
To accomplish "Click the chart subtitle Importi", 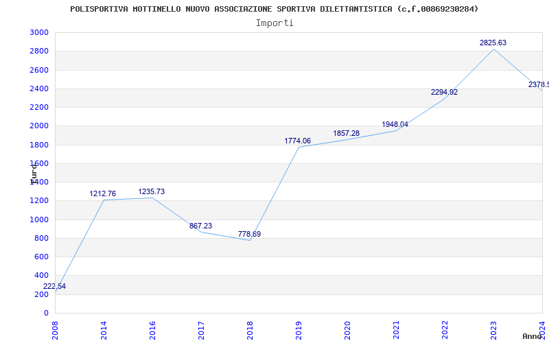I will pyautogui.click(x=274, y=23).
